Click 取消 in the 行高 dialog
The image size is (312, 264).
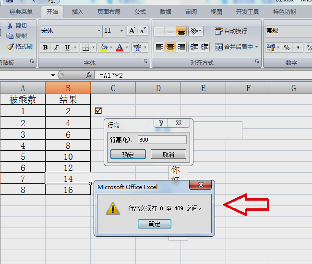[168, 155]
